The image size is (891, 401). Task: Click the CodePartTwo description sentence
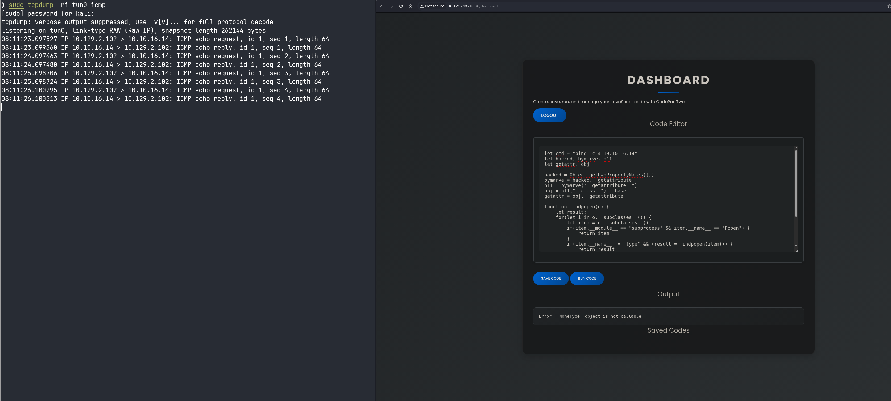pos(609,102)
